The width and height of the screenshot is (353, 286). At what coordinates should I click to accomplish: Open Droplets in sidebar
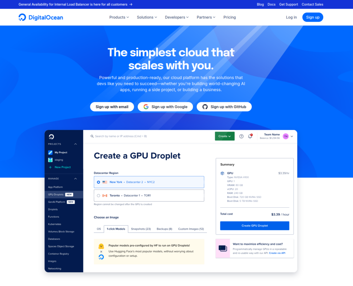[x=53, y=210]
